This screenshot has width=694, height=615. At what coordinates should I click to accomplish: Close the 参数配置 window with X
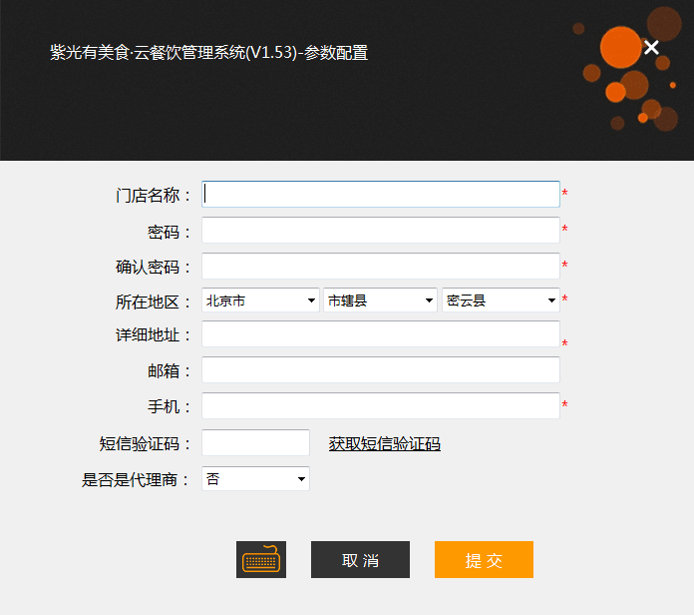pyautogui.click(x=651, y=48)
